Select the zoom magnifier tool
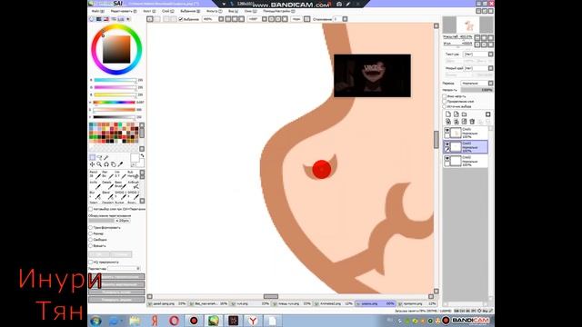The width and height of the screenshot is (582, 327). coord(99,164)
